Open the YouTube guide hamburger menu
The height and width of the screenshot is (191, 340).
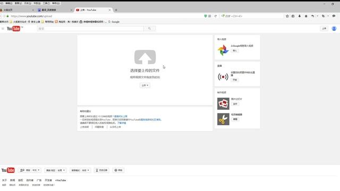3,29
